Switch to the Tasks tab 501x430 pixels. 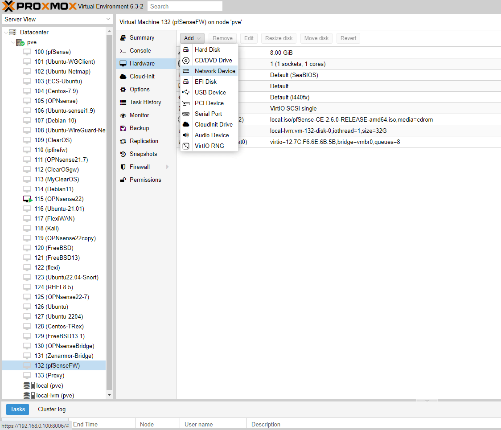coord(17,409)
